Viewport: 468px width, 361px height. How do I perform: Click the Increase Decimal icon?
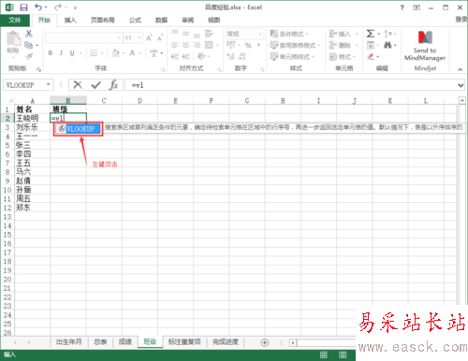[231, 56]
